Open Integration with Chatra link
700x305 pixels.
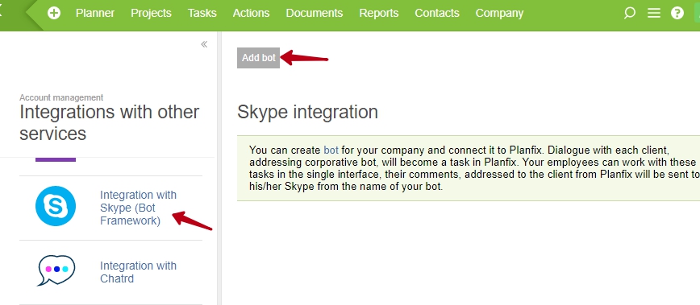point(139,272)
